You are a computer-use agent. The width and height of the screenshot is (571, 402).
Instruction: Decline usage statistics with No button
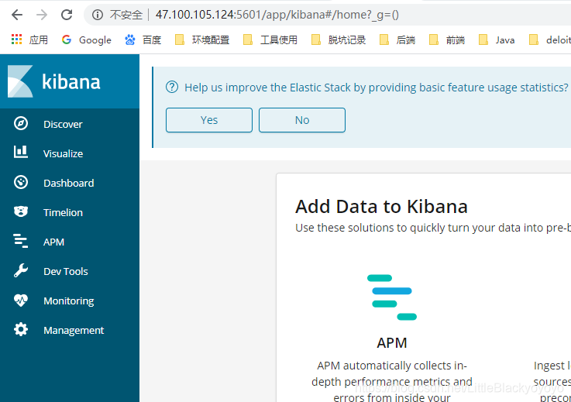click(301, 120)
